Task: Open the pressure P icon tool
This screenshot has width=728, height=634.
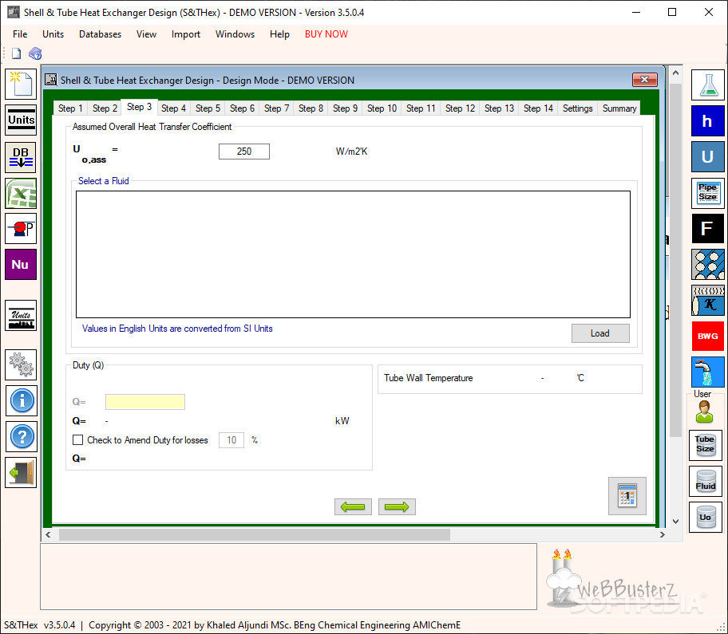Action: 21,228
